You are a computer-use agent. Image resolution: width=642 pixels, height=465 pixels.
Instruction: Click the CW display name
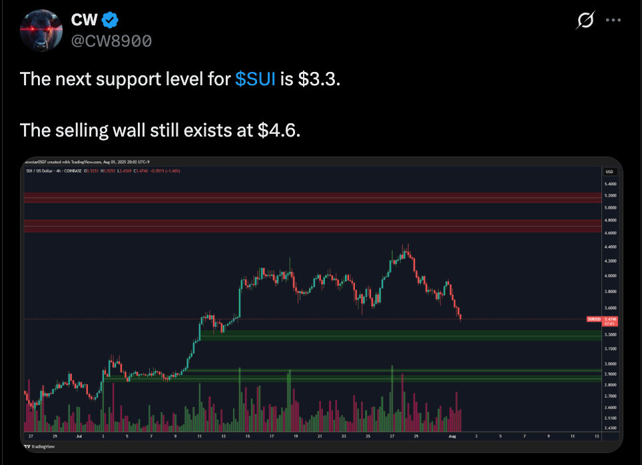pyautogui.click(x=85, y=20)
